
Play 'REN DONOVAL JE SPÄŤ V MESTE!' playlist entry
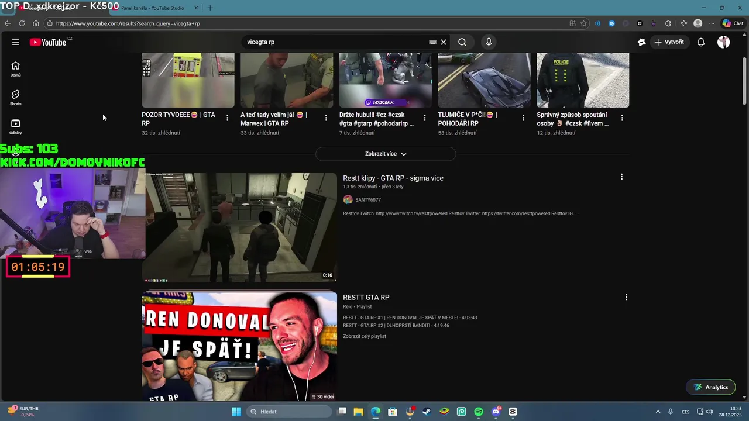click(x=410, y=318)
